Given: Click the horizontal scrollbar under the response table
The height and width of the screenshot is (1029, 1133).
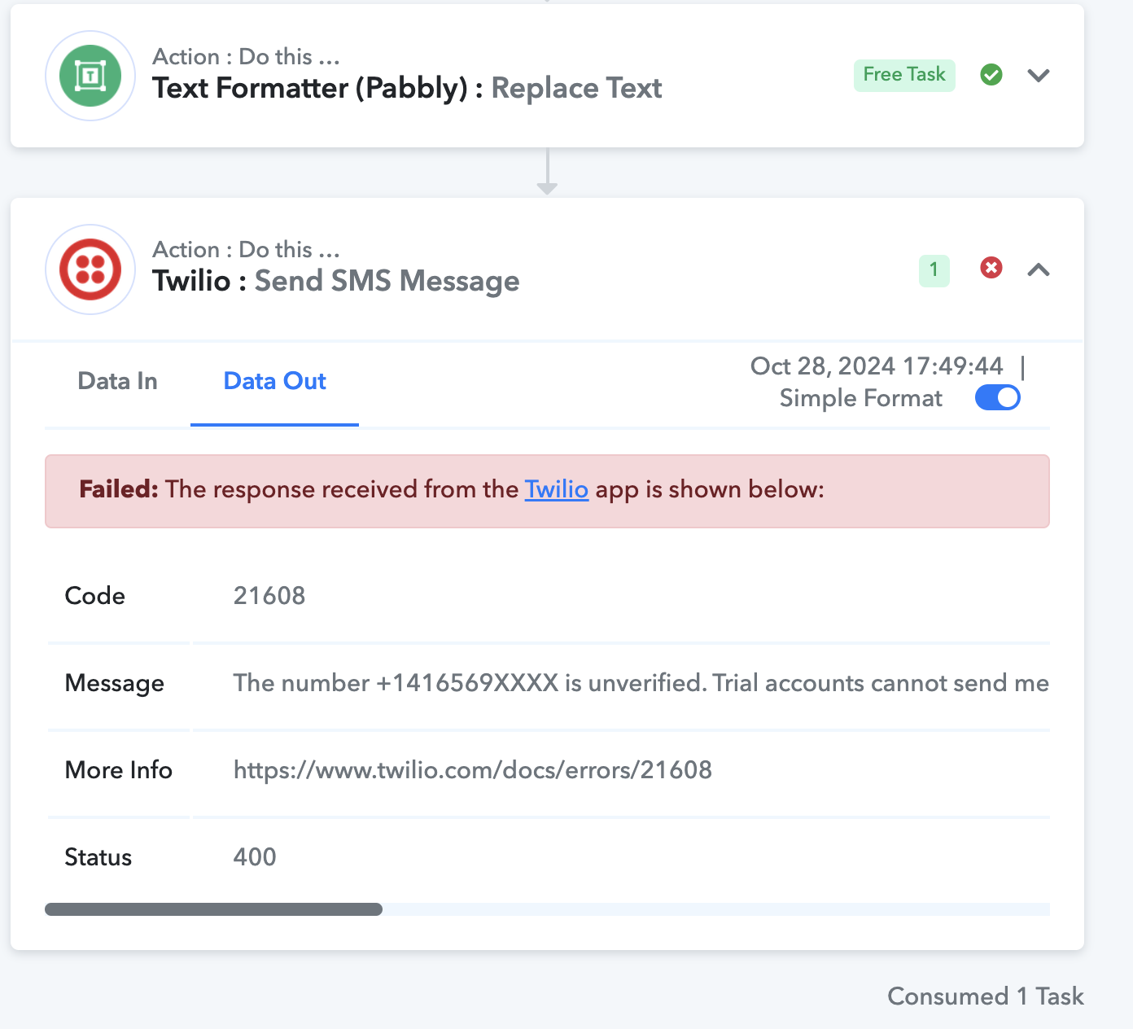Looking at the screenshot, I should pyautogui.click(x=213, y=909).
